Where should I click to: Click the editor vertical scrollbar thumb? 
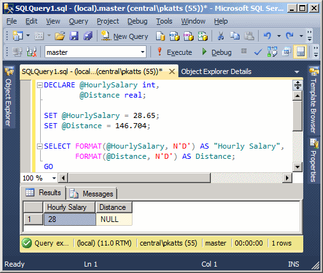[x=298, y=116]
